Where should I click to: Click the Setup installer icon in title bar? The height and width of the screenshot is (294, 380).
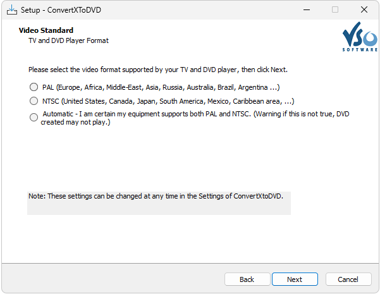[11, 9]
